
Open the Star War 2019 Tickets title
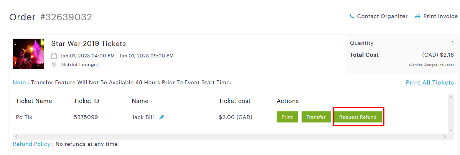pyautogui.click(x=89, y=44)
